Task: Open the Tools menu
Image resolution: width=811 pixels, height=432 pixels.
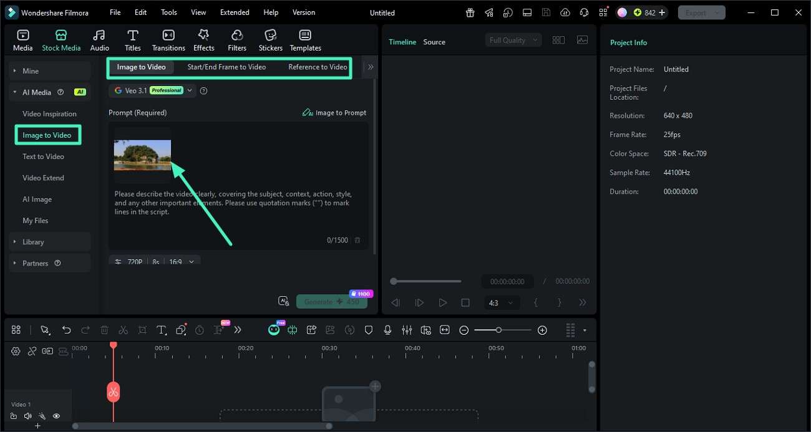Action: point(168,12)
